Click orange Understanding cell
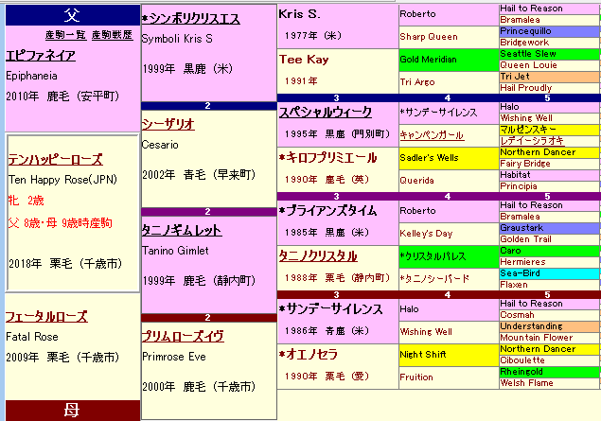Image resolution: width=601 pixels, height=421 pixels. pyautogui.click(x=549, y=326)
